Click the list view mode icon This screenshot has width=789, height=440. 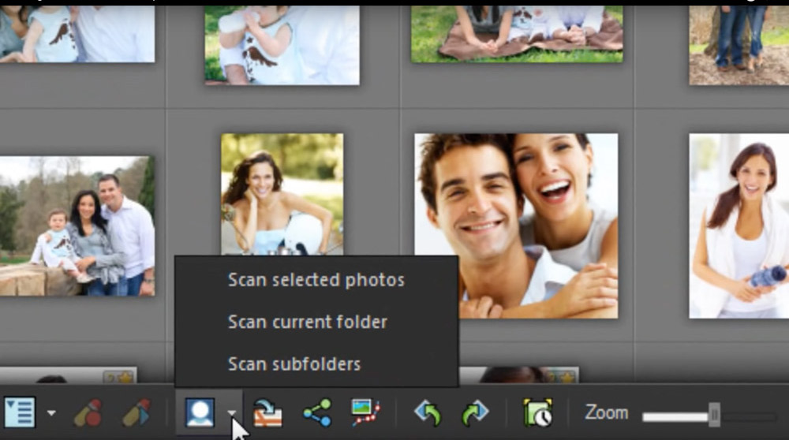pos(20,413)
